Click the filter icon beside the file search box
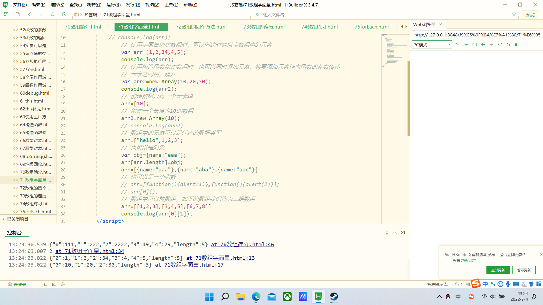The image size is (543, 305). pyautogui.click(x=514, y=14)
